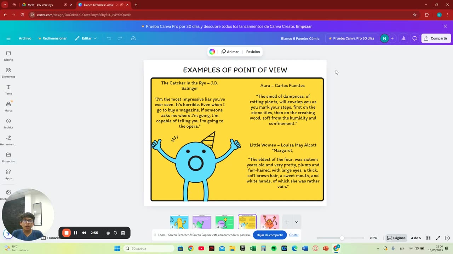453x254 pixels.
Task: Stop the Loom recording
Action: click(66, 233)
